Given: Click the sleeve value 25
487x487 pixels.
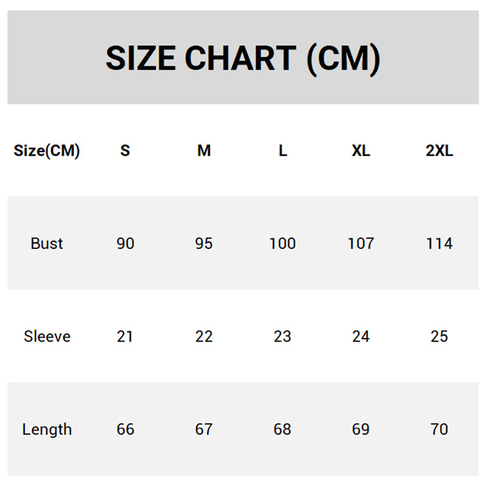Looking at the screenshot, I should (x=440, y=336).
